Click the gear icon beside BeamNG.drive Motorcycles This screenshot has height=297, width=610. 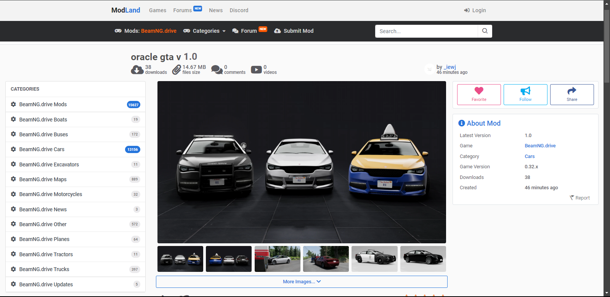(x=13, y=194)
